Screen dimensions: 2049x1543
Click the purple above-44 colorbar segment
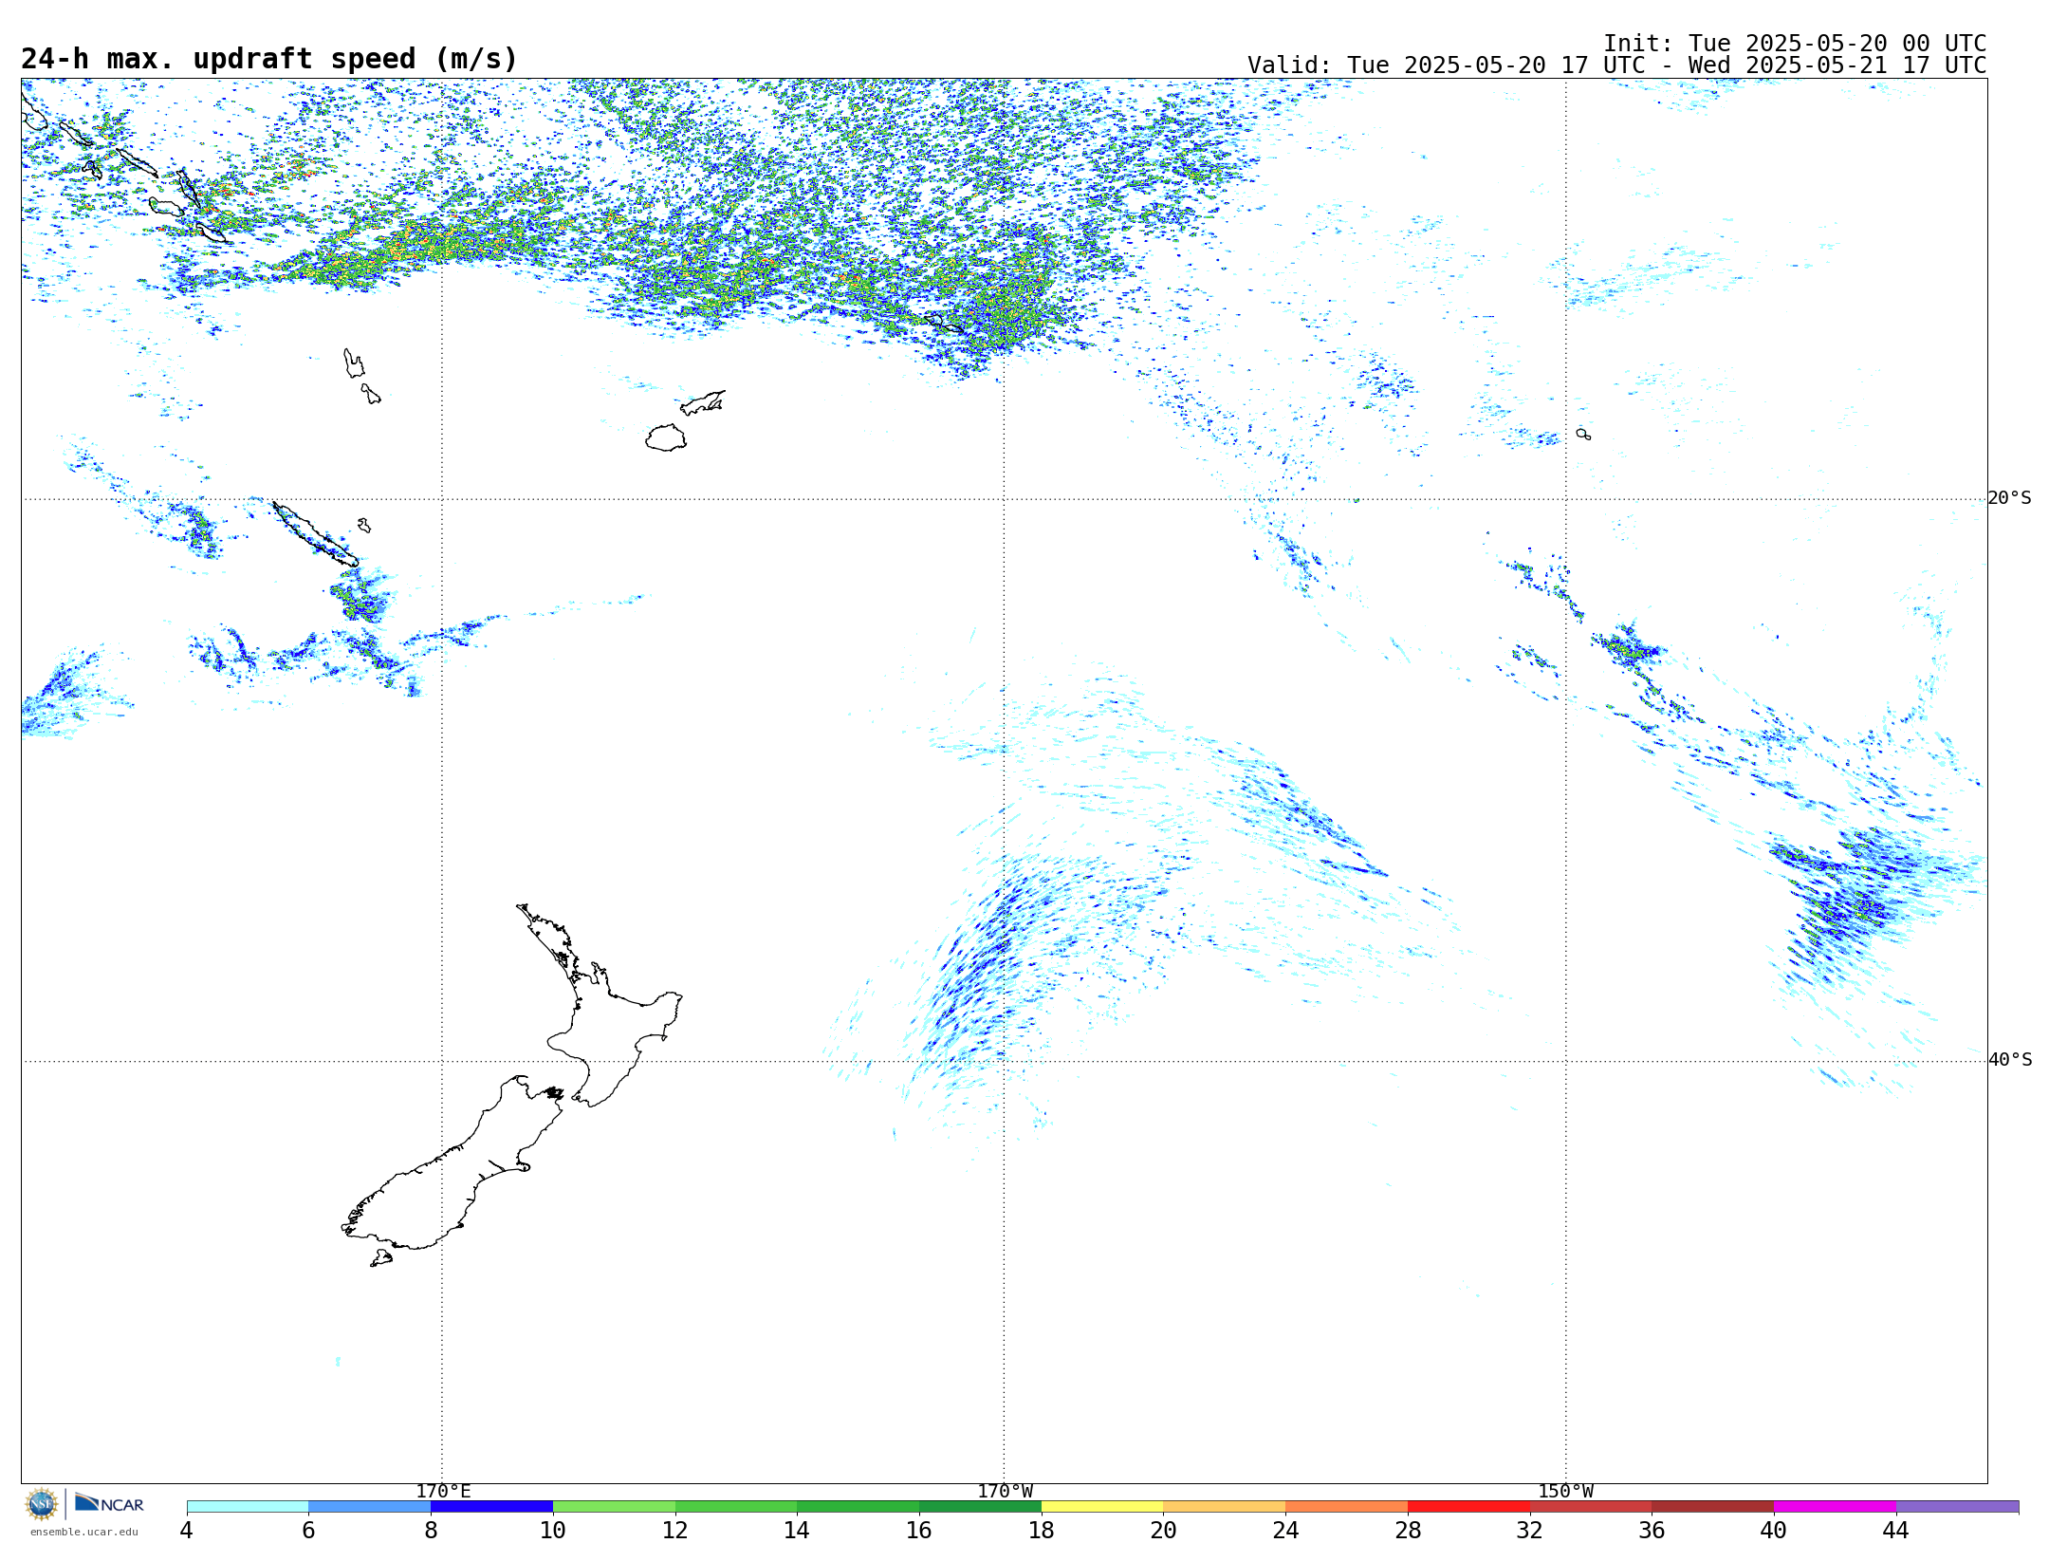tap(1957, 1507)
